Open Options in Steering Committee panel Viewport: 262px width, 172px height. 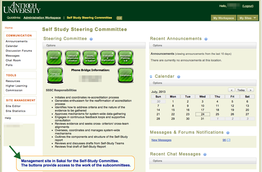coord(51,45)
